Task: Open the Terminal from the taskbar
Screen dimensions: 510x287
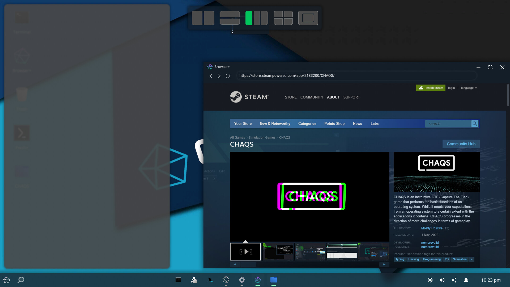Action: pyautogui.click(x=178, y=280)
